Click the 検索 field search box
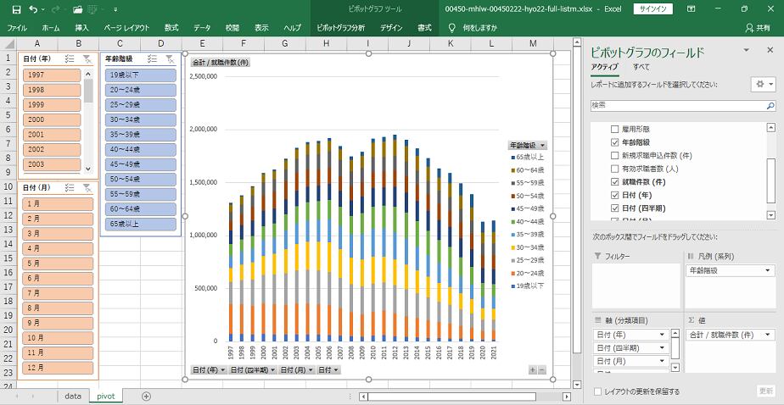Image resolution: width=784 pixels, height=405 pixels. pos(675,104)
